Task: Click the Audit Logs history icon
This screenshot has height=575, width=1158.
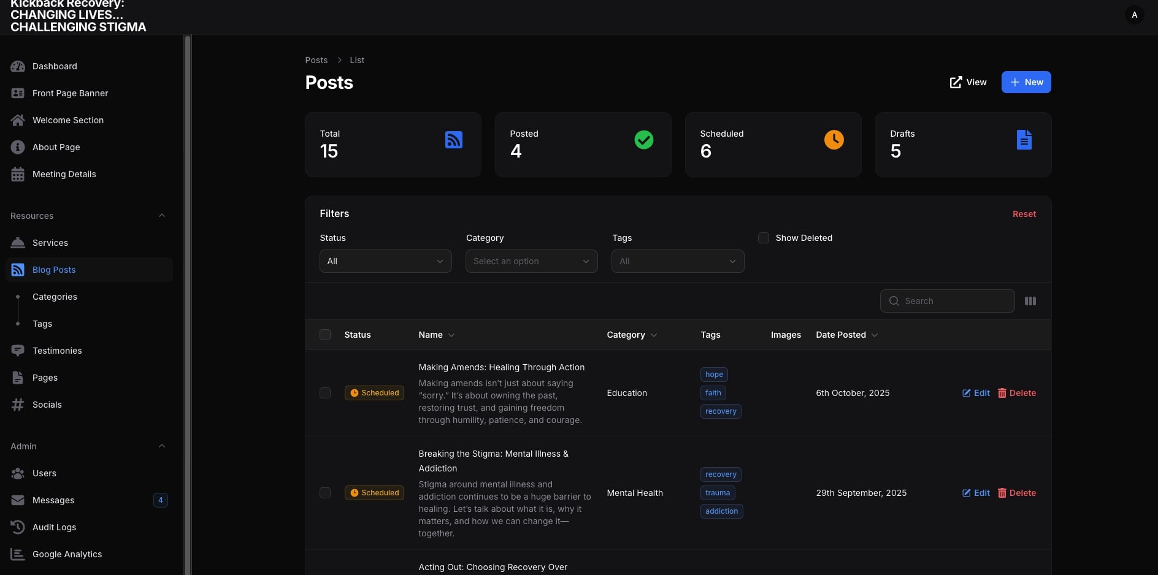Action: click(x=18, y=527)
